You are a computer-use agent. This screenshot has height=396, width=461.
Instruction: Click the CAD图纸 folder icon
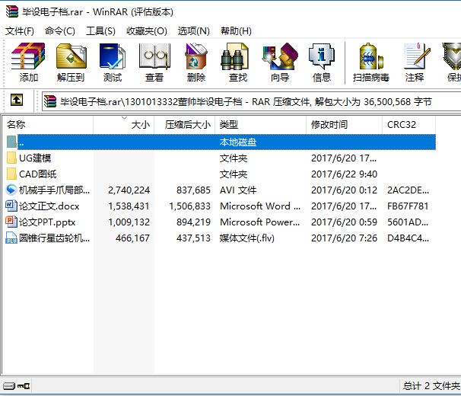[11, 174]
